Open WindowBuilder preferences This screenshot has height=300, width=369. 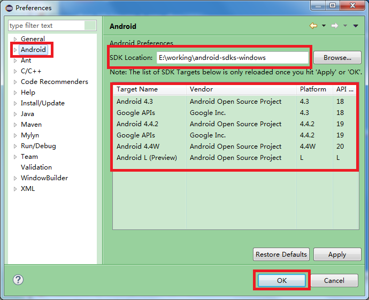44,178
